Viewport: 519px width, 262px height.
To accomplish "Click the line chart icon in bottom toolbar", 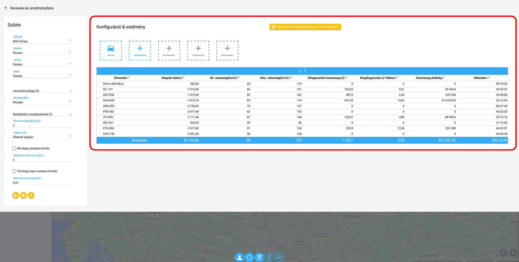I will coord(279,257).
